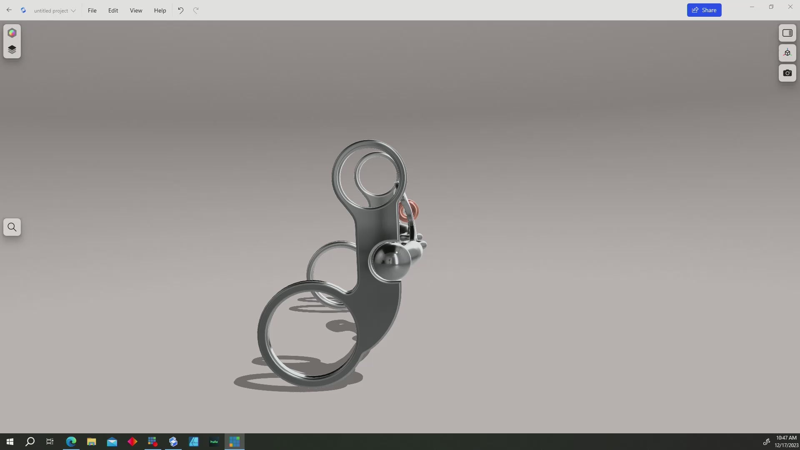Image resolution: width=800 pixels, height=450 pixels.
Task: Open the Help menu
Action: tap(160, 10)
